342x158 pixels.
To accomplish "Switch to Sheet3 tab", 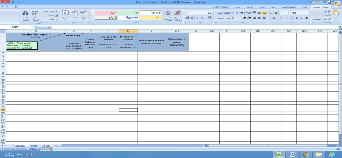I will [46, 146].
